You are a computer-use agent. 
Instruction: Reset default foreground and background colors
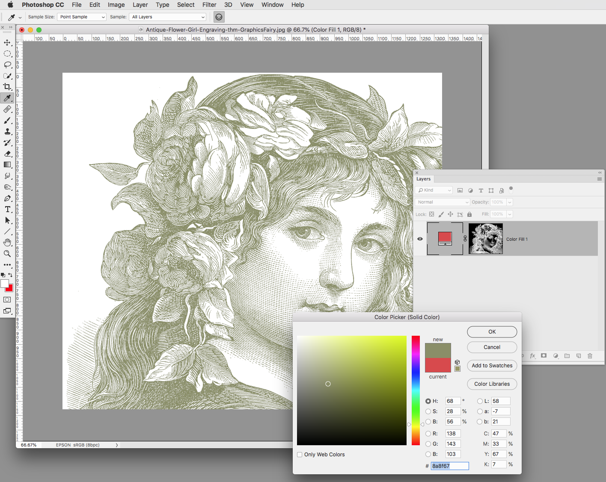(3, 275)
